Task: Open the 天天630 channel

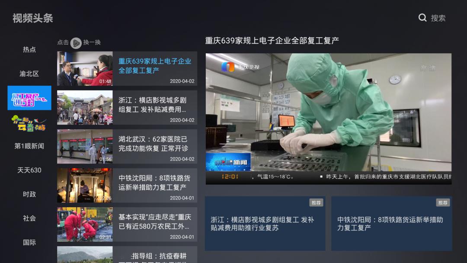Action: [x=29, y=170]
